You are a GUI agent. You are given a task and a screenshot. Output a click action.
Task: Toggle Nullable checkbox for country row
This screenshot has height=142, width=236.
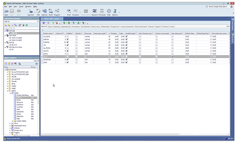coord(68,51)
